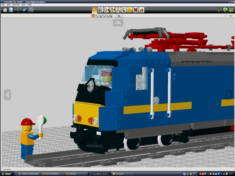Tilt camera up with top arrow
The image size is (235, 176).
(x=118, y=23)
